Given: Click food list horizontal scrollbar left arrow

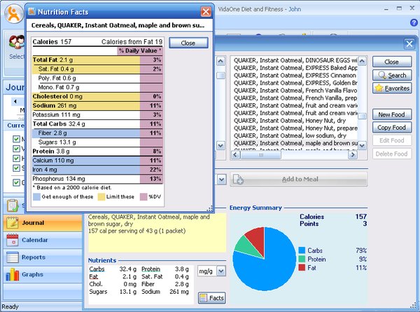Looking at the screenshot, I should 235,155.
